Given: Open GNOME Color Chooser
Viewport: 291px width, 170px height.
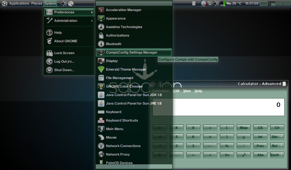Looking at the screenshot, I should pyautogui.click(x=134, y=86).
